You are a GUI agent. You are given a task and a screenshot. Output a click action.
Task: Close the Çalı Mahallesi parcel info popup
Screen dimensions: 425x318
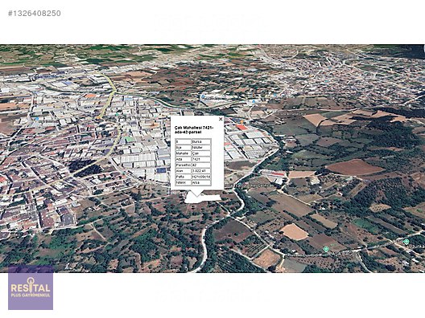tap(221, 119)
